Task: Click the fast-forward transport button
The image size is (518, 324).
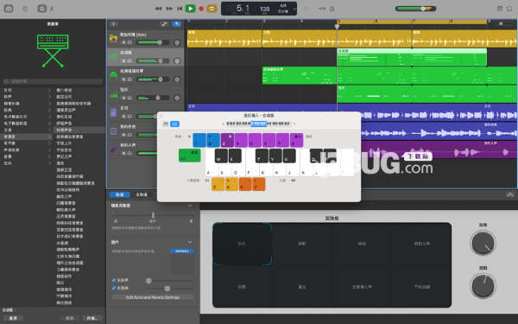Action: point(169,9)
